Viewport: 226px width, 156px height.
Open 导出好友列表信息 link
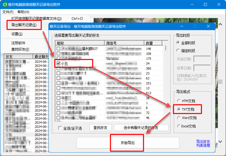[x=203, y=144]
